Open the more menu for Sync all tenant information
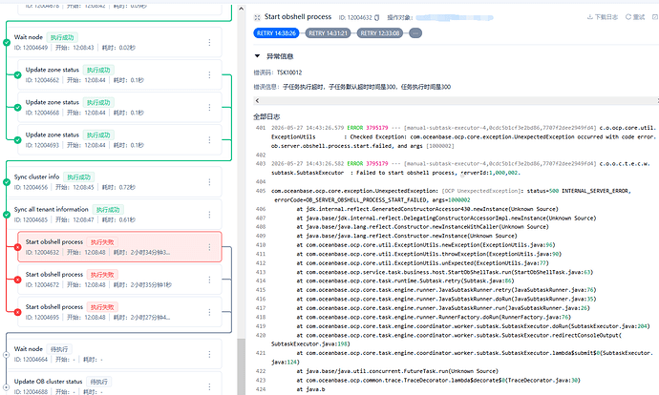Screen dimensions: 659x395 click(x=209, y=215)
